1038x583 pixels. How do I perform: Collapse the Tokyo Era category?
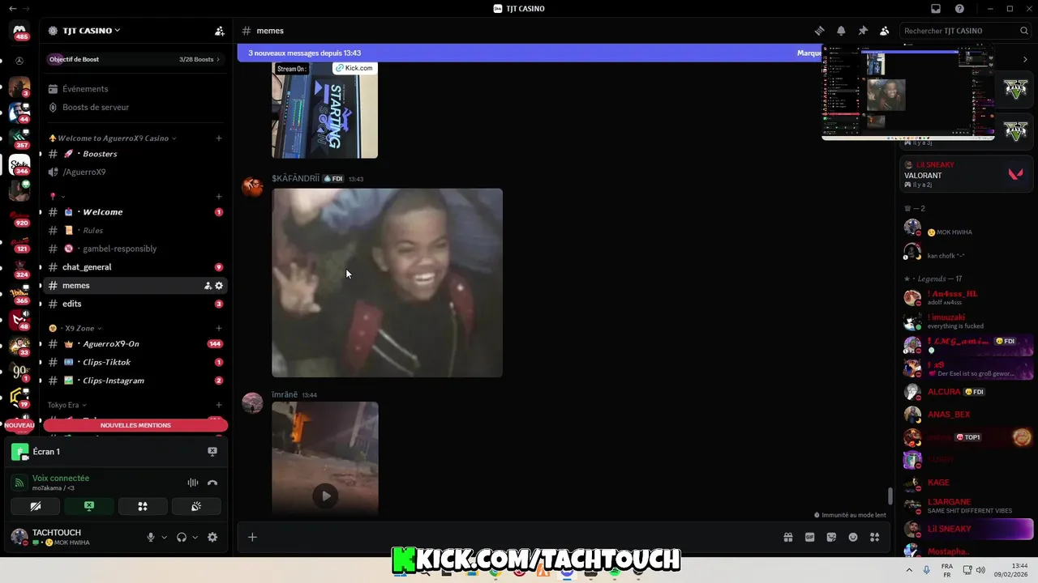pyautogui.click(x=66, y=405)
